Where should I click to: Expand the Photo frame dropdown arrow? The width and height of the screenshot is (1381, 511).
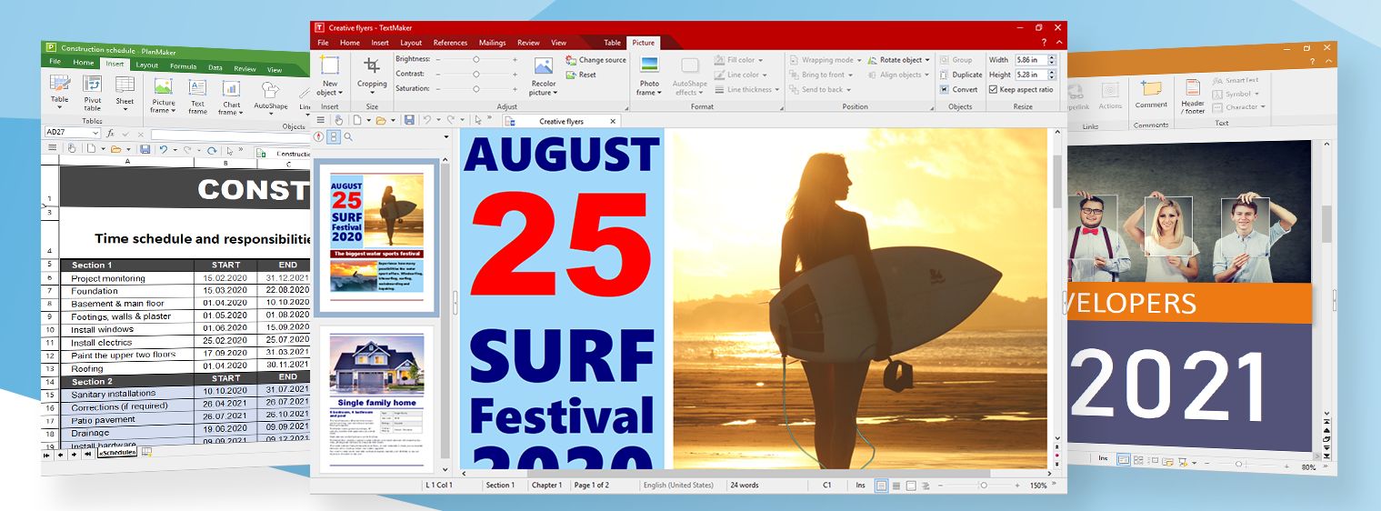659,93
